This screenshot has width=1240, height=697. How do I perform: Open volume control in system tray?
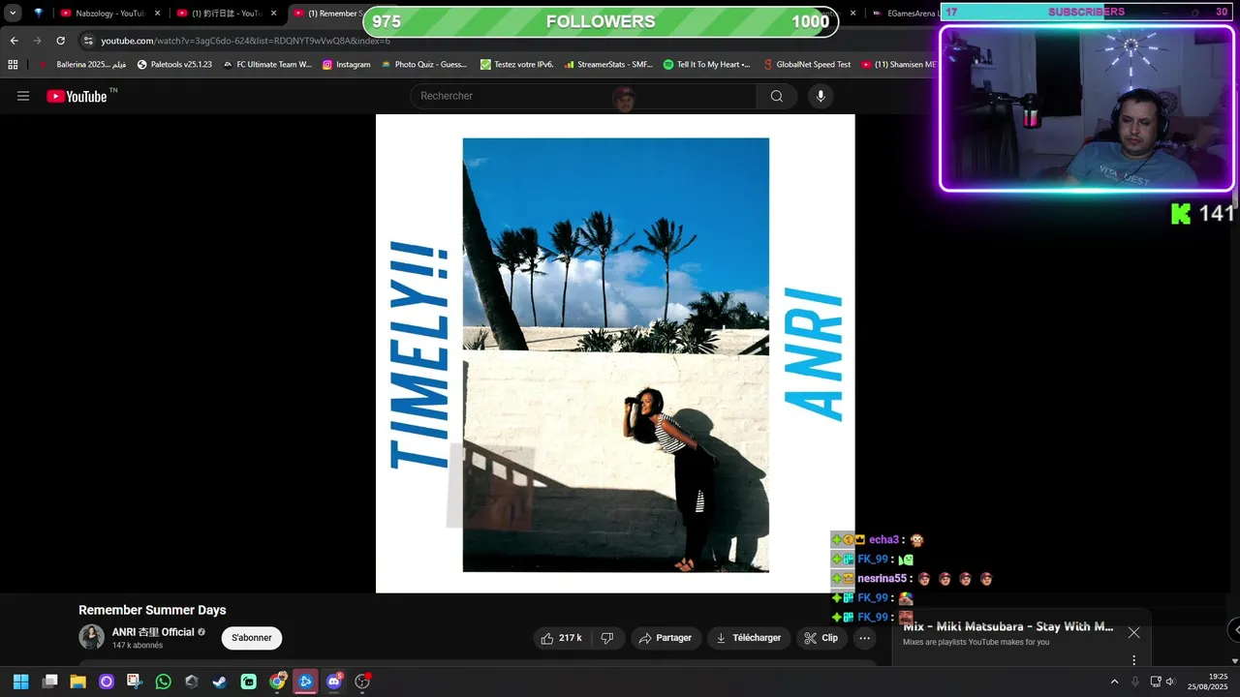1170,682
